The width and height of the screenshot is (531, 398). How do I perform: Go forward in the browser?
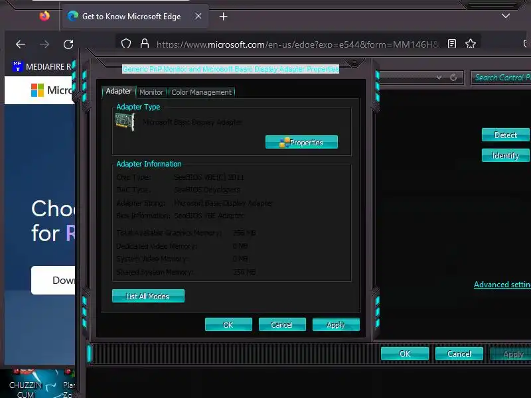click(x=44, y=44)
